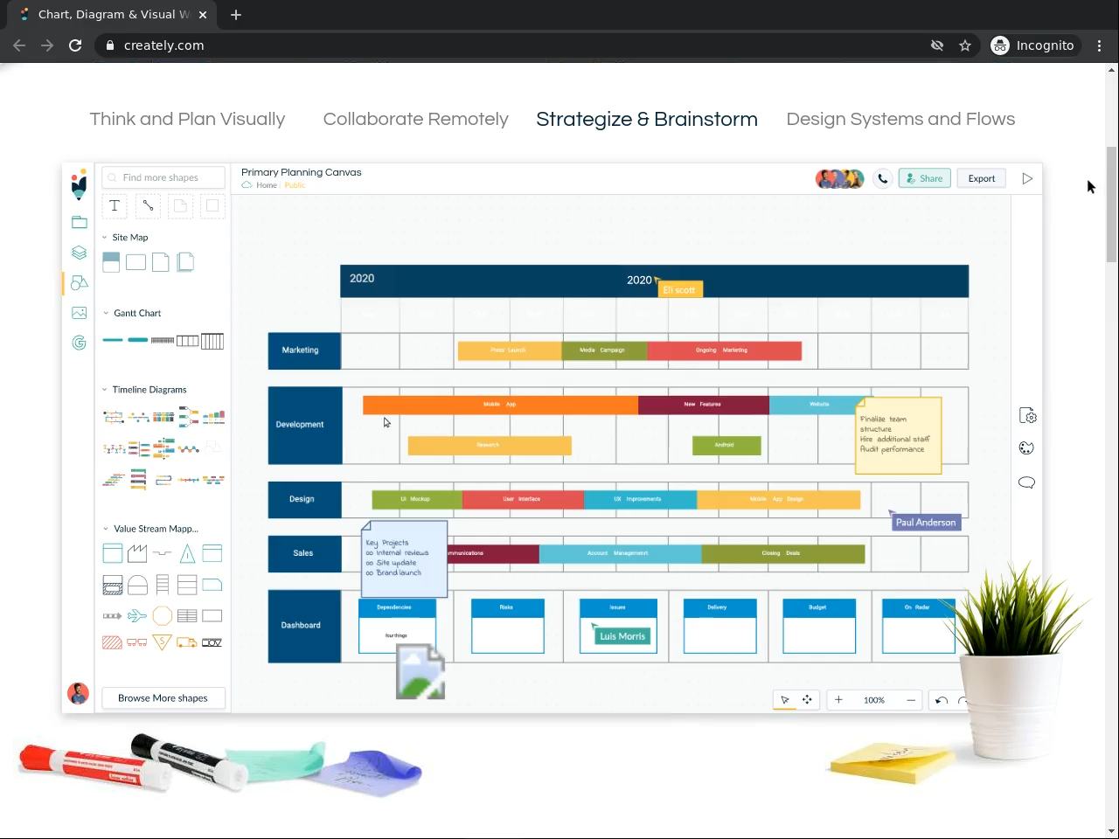The height and width of the screenshot is (839, 1119).
Task: Pick the S triangle supermarket shape
Action: point(163,642)
